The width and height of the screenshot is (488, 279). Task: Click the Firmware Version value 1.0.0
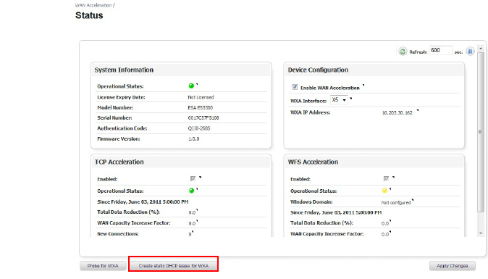tap(193, 139)
